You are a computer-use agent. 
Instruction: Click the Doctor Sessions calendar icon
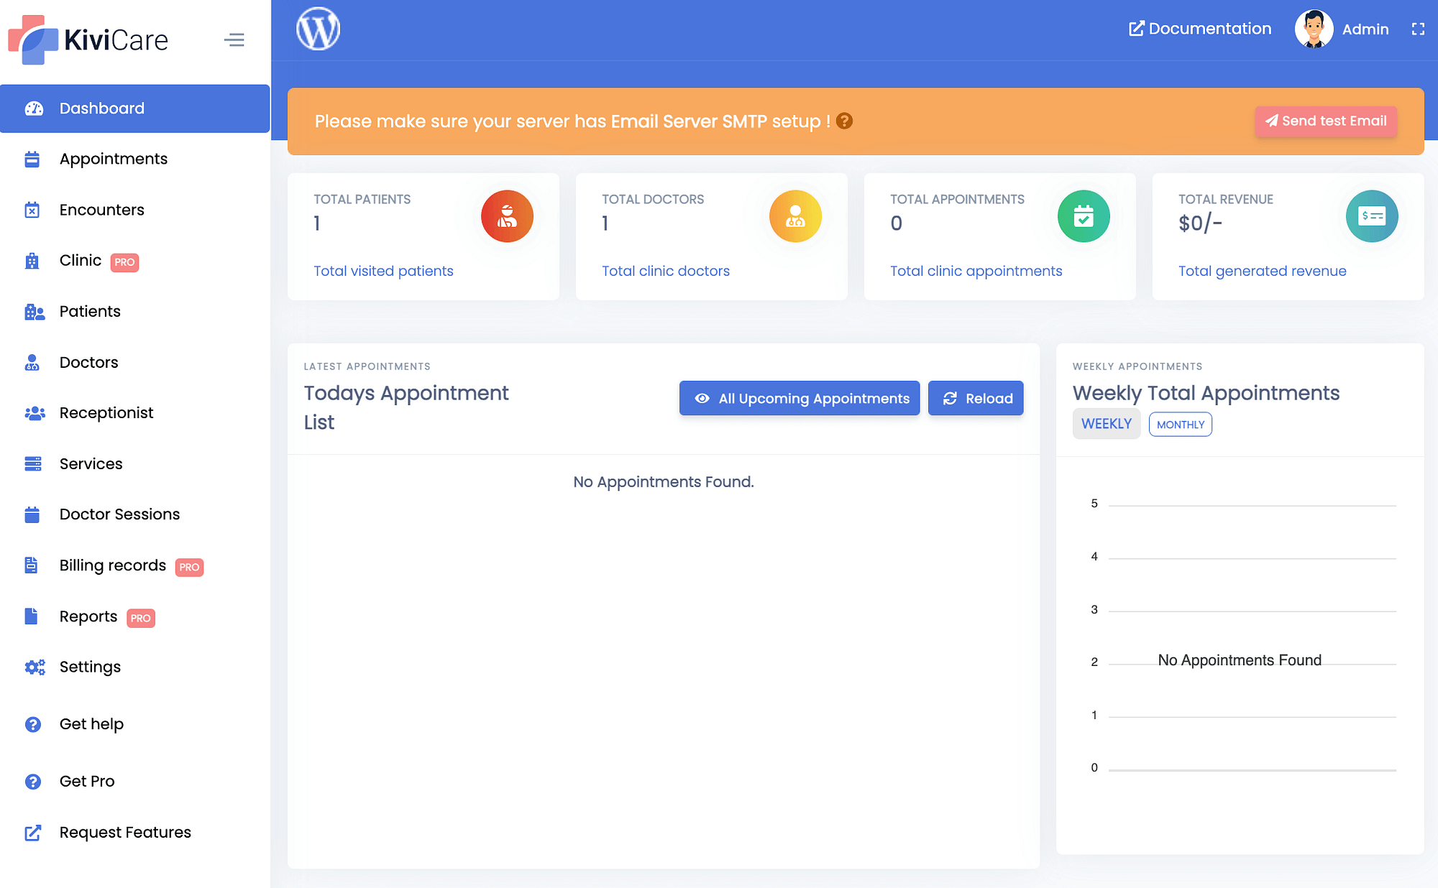pyautogui.click(x=32, y=513)
